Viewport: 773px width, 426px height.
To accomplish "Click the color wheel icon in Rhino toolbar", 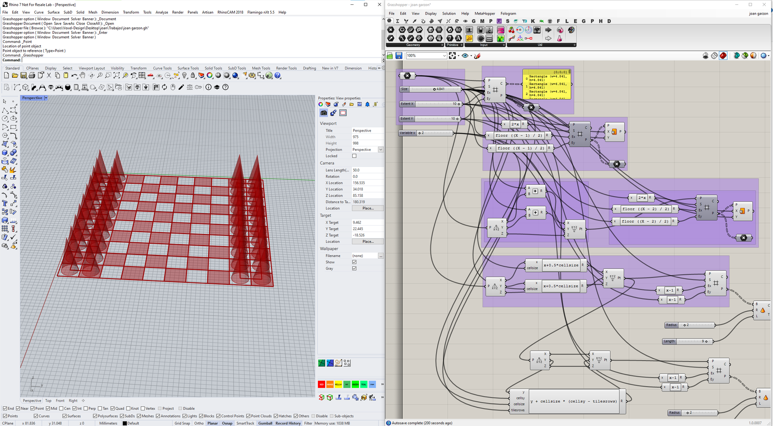I will pyautogui.click(x=210, y=75).
